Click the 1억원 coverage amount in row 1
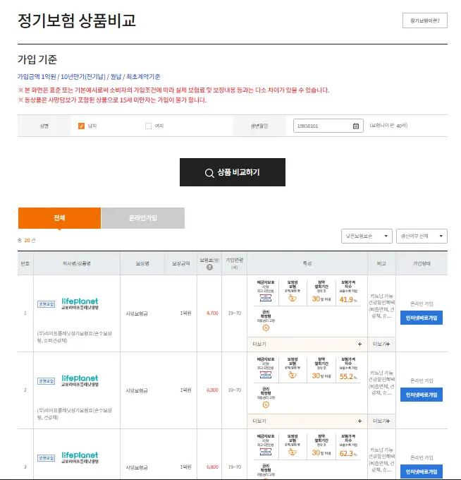This screenshot has width=461, height=480. [185, 313]
